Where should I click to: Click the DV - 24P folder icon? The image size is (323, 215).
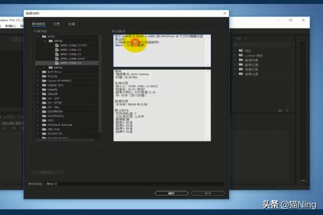coord(44,98)
